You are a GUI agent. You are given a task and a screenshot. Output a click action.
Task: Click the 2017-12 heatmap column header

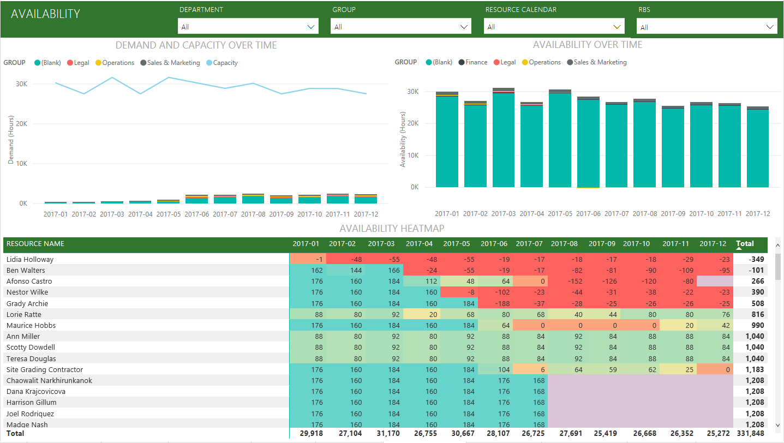click(x=714, y=244)
